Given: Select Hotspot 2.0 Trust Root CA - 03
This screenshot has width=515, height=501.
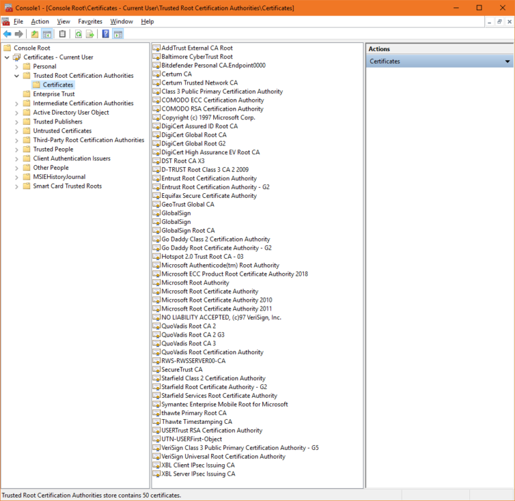Looking at the screenshot, I should click(203, 257).
